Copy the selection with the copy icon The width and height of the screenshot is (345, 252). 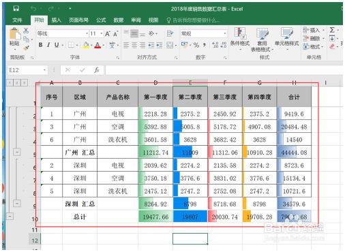coord(26,40)
